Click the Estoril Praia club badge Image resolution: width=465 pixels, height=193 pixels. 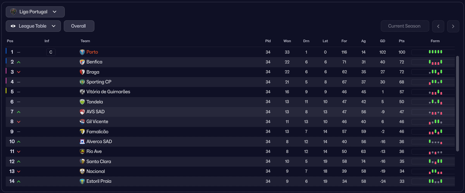[83, 181]
